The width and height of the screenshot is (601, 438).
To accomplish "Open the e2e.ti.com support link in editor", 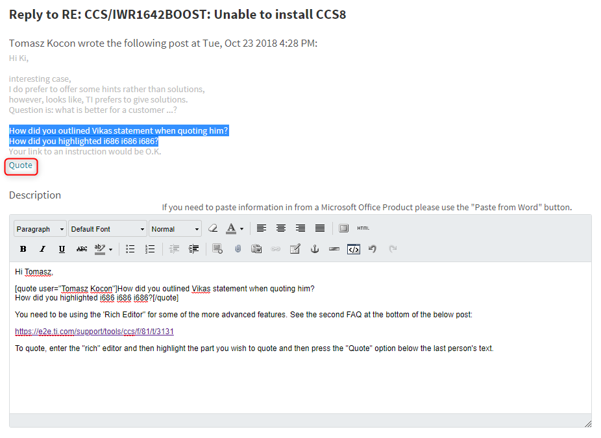I will 94,332.
